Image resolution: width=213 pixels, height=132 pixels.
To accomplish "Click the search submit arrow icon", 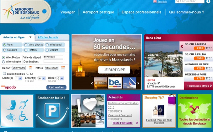I will (x=208, y=1).
